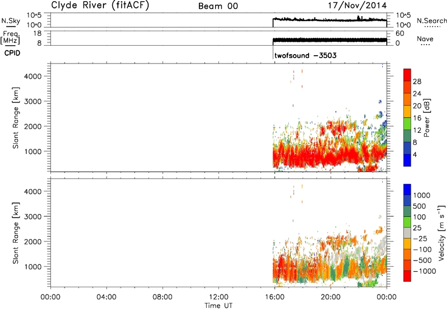
Task: Click the 'Clyde River (fitACF)' title text
Action: click(100, 6)
